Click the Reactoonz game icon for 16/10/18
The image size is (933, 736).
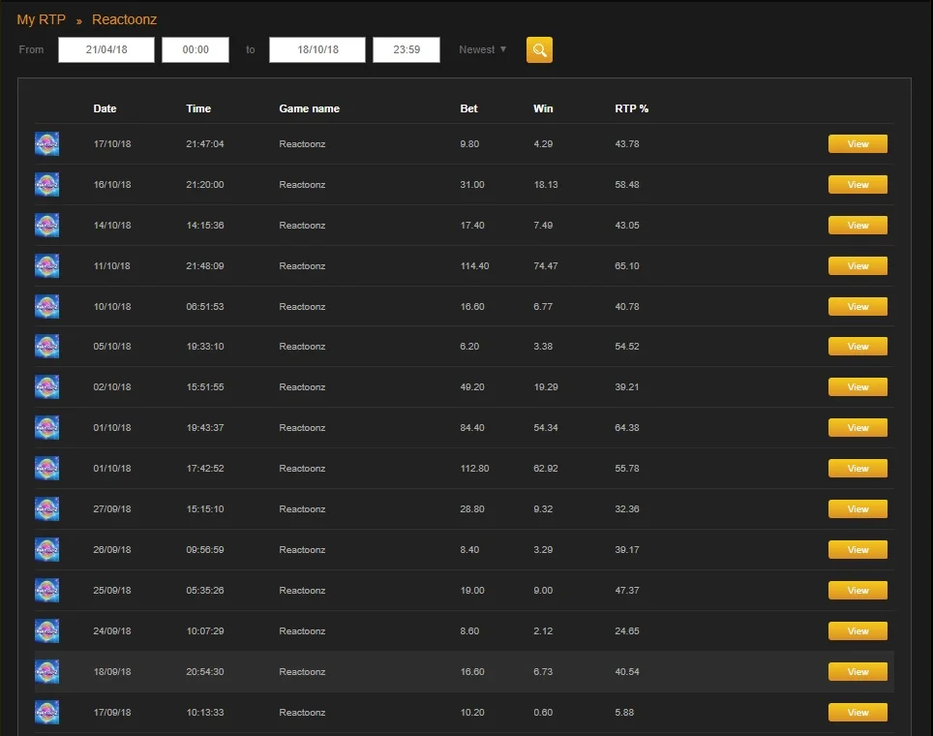[47, 184]
